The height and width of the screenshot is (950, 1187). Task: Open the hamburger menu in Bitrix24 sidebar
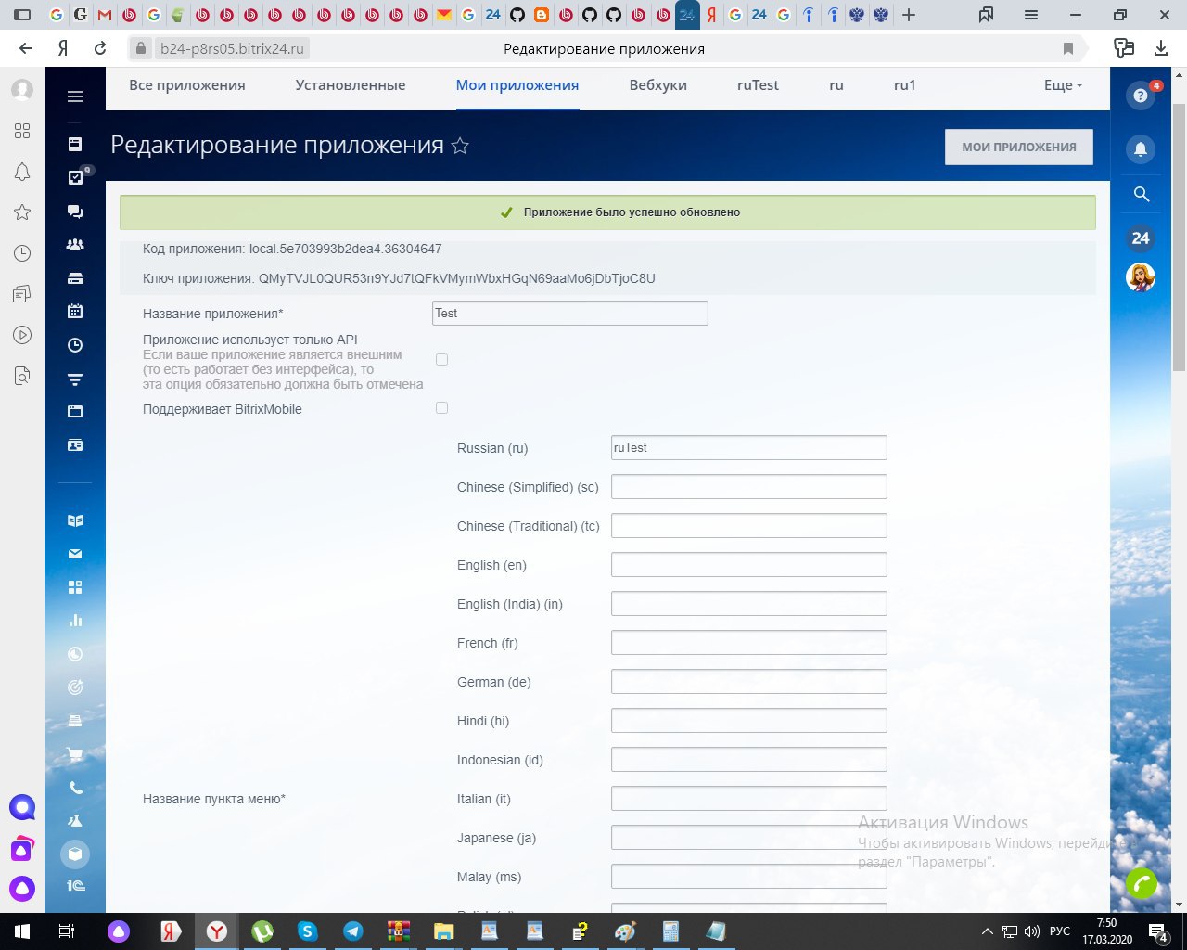coord(75,96)
